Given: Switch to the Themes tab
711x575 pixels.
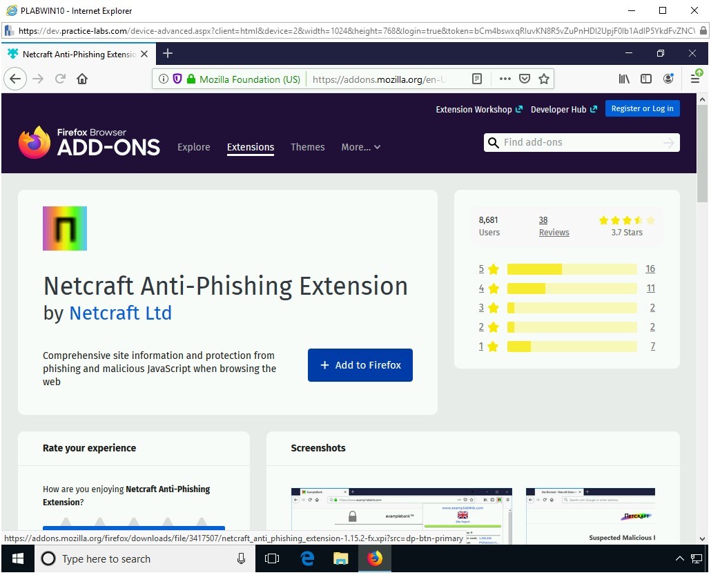Looking at the screenshot, I should [x=307, y=147].
